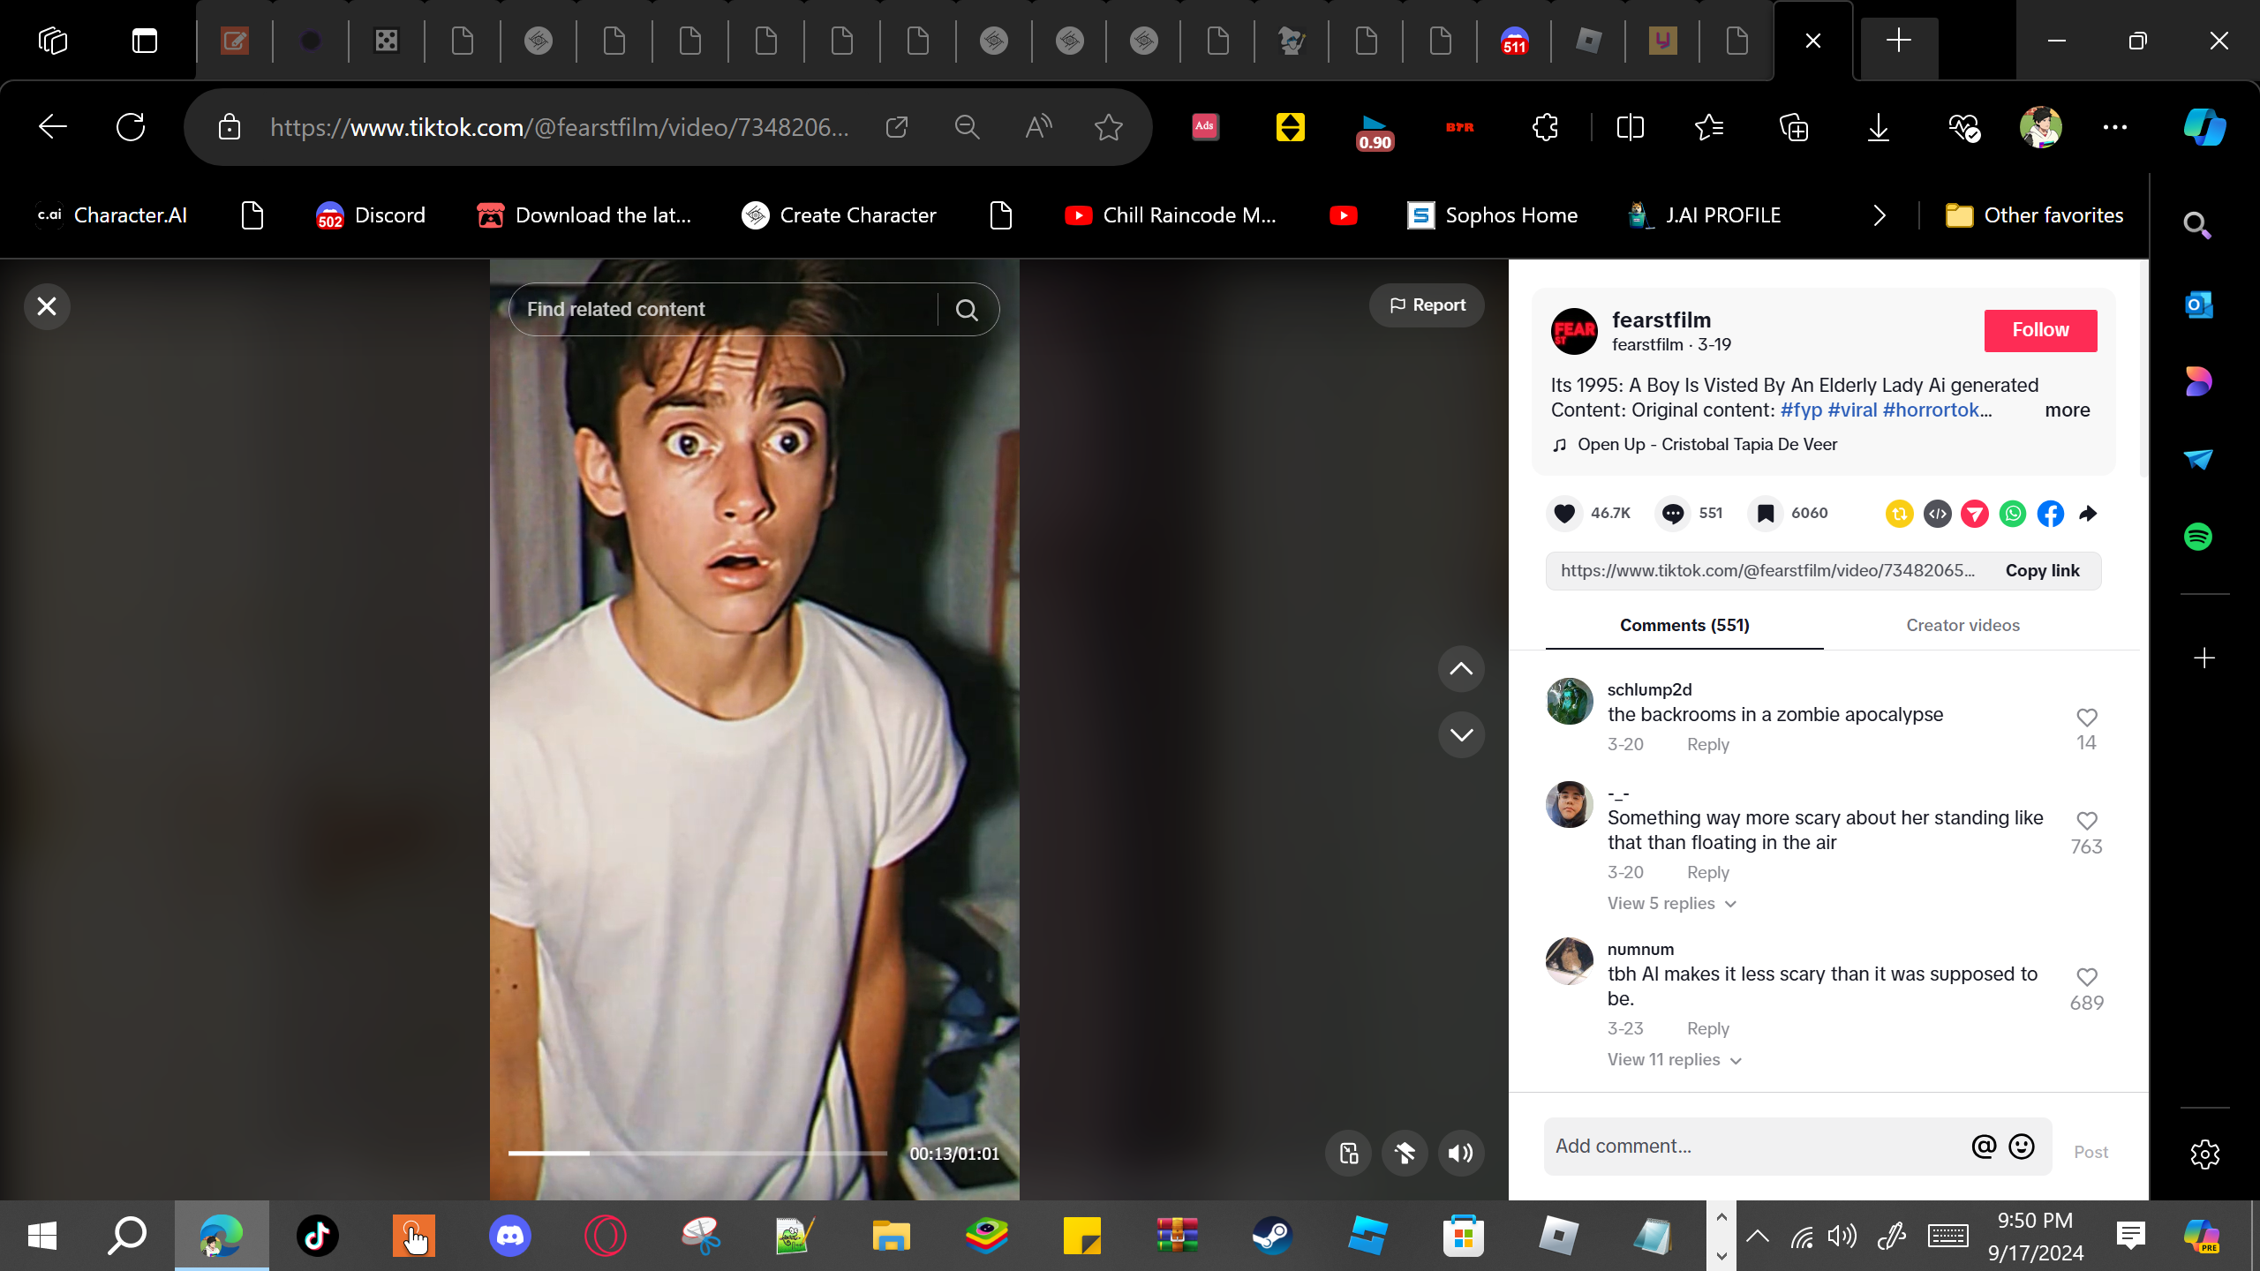
Task: Open comments via the speech bubble icon
Action: pos(1672,513)
